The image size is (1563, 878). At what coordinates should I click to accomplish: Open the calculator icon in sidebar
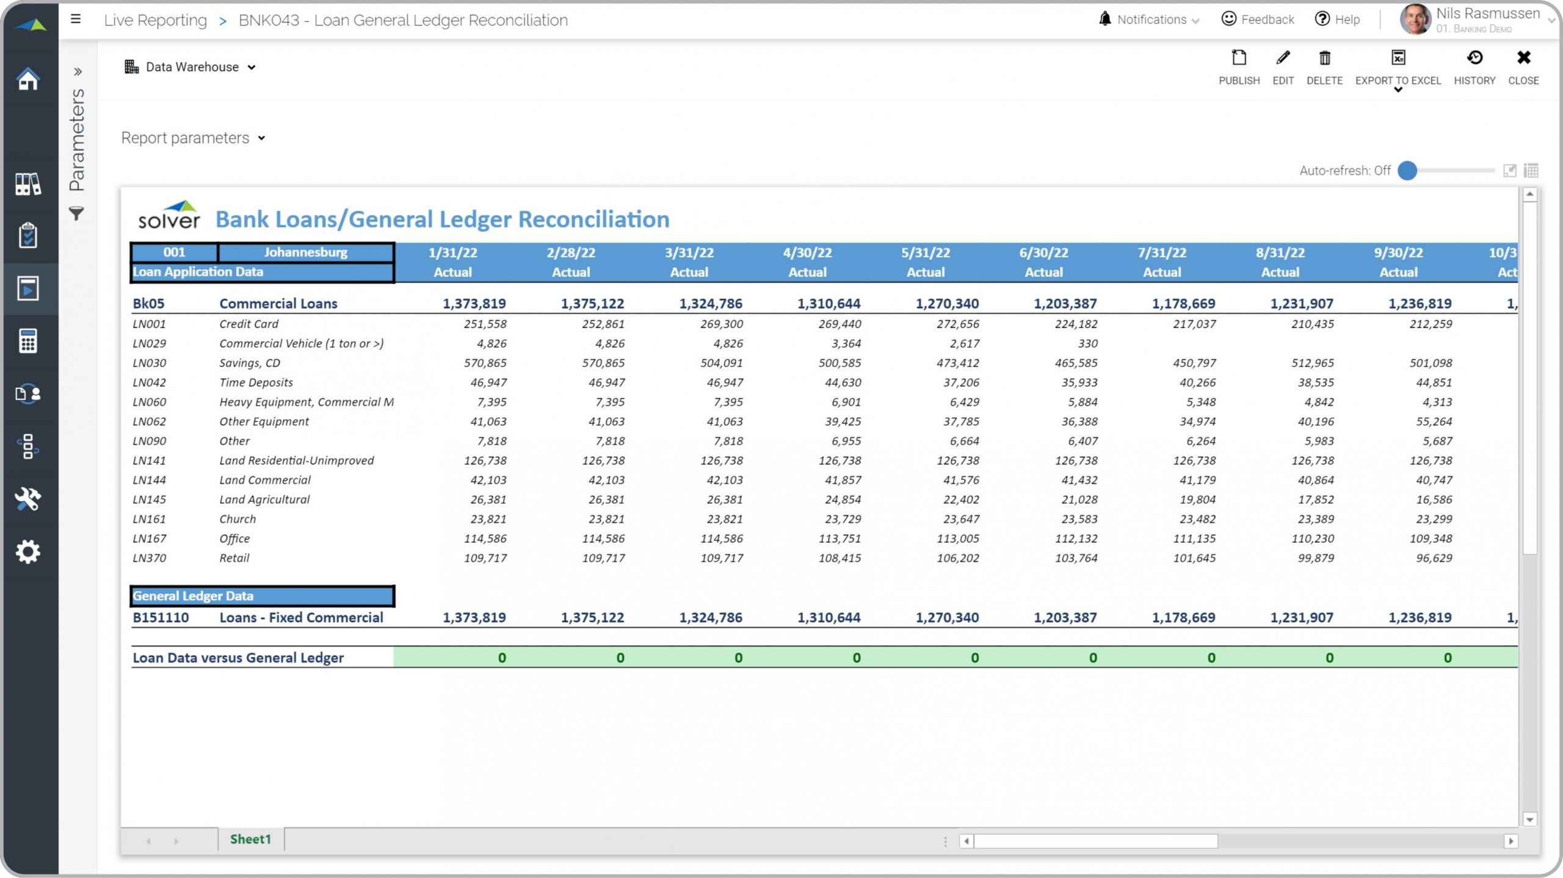pos(28,341)
